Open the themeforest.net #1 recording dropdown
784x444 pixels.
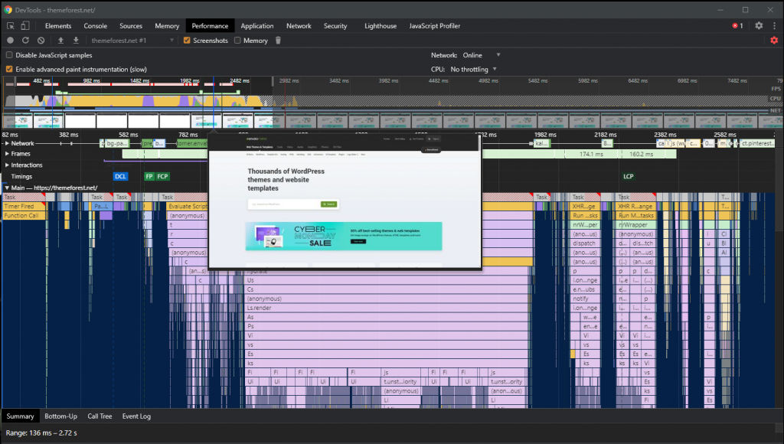[132, 41]
